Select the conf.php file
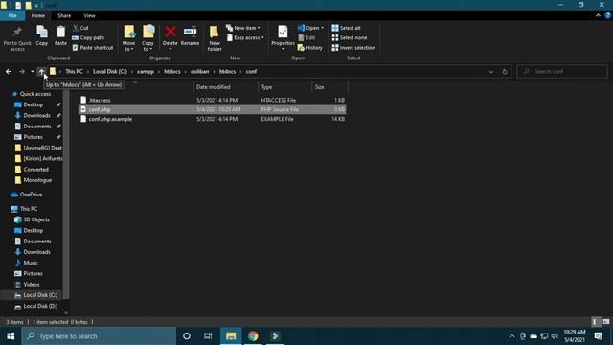This screenshot has width=613, height=345. [x=213, y=109]
